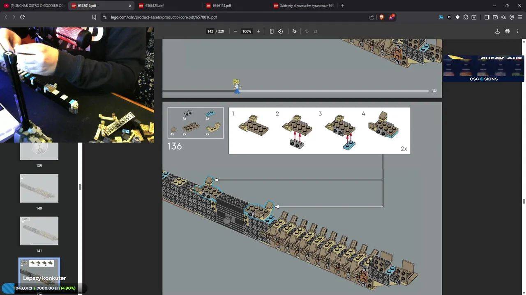Print the PDF document
526x295 pixels.
(507, 31)
